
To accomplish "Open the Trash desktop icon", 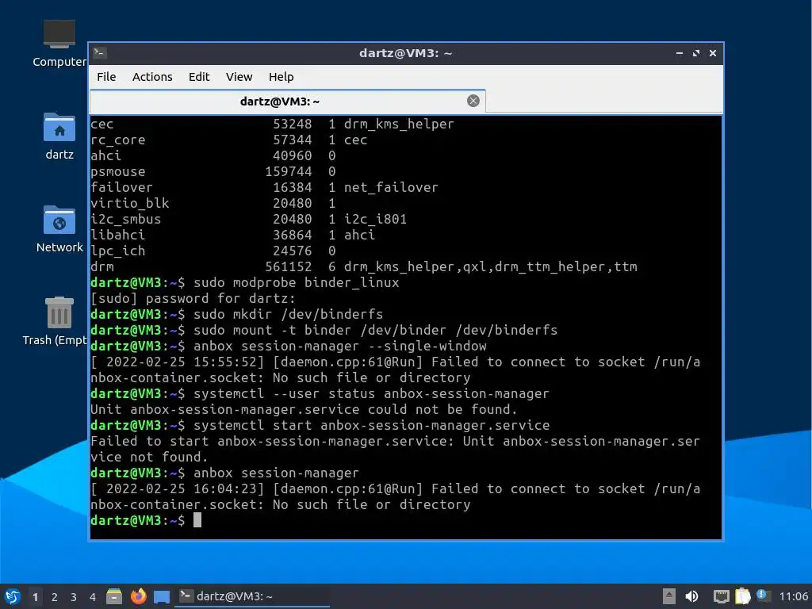I will pos(59,322).
